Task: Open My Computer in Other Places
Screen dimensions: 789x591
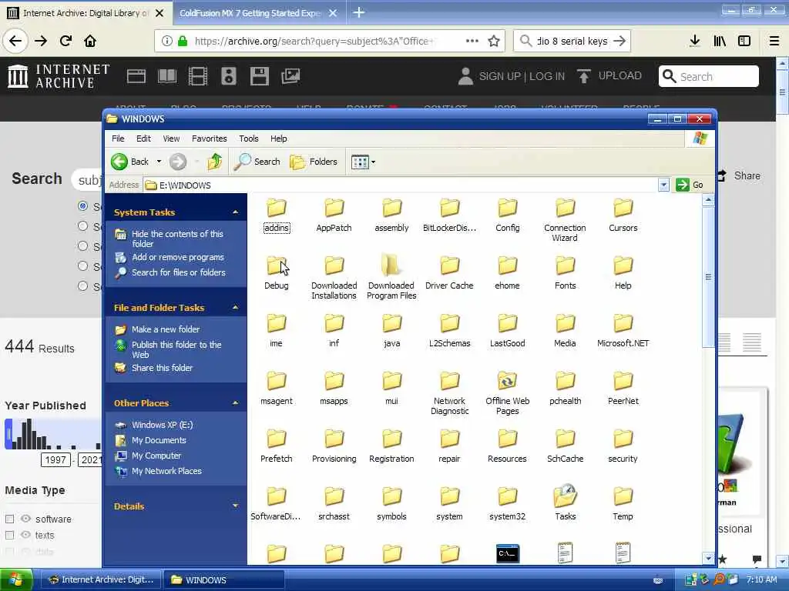Action: [156, 456]
